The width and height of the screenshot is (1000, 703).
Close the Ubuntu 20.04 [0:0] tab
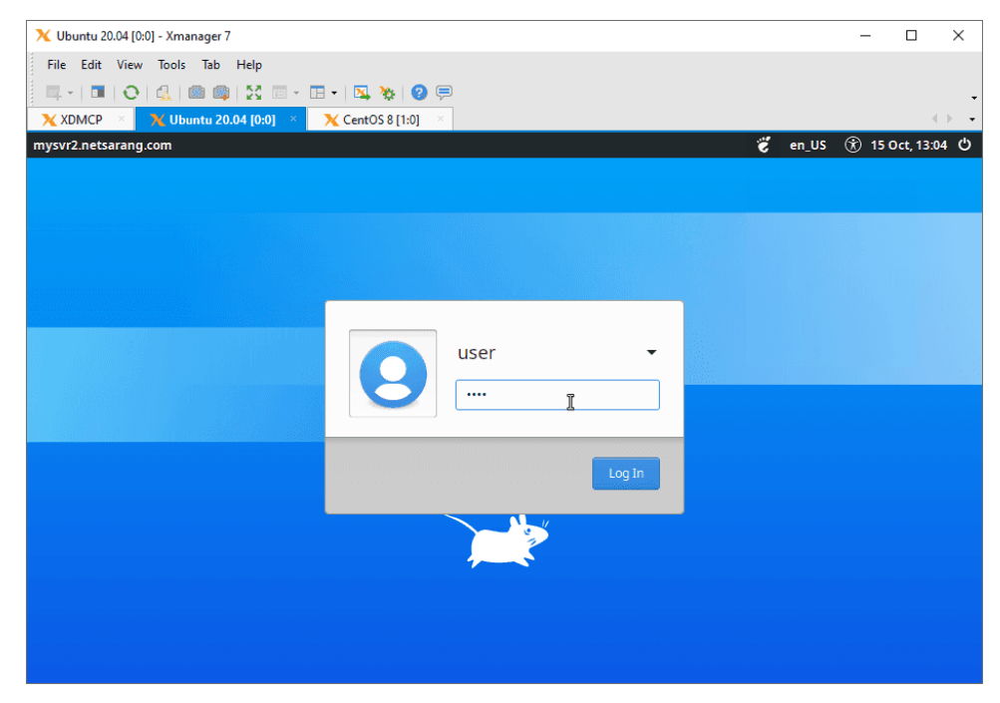tap(293, 119)
